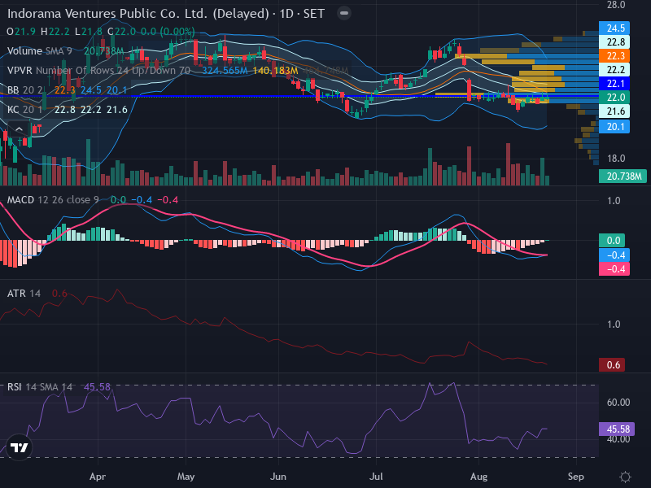Image resolution: width=651 pixels, height=488 pixels.
Task: Click the orange 22.3 price label
Action: (x=614, y=55)
